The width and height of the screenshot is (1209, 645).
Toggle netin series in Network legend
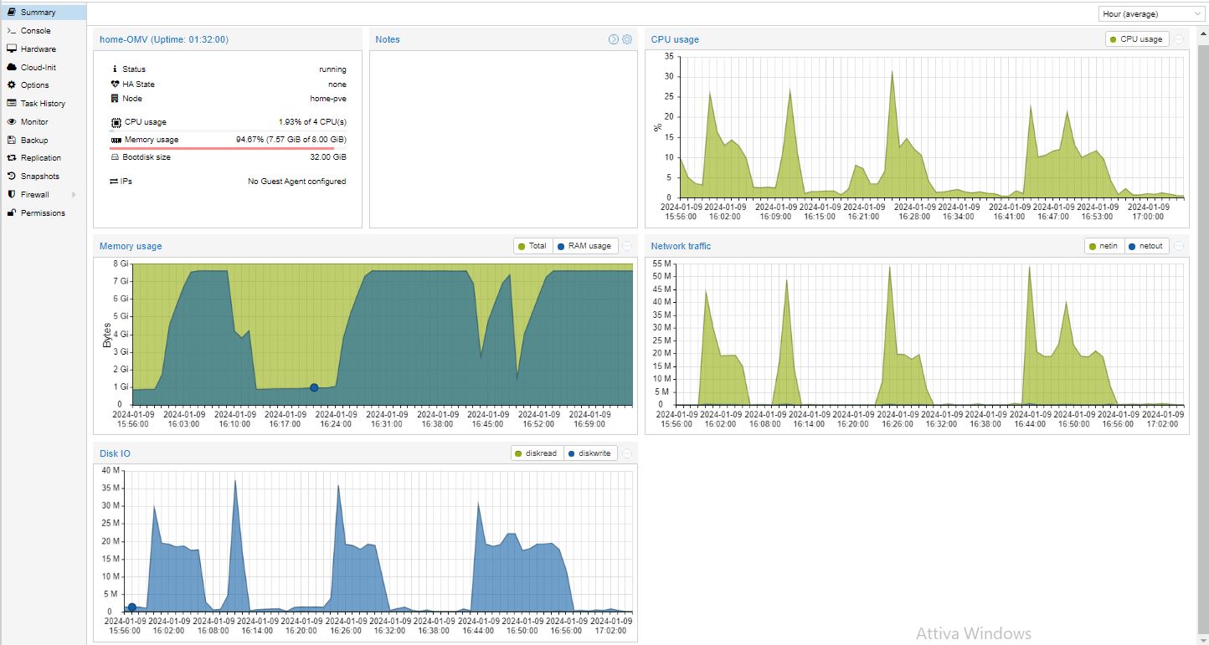click(x=1104, y=246)
